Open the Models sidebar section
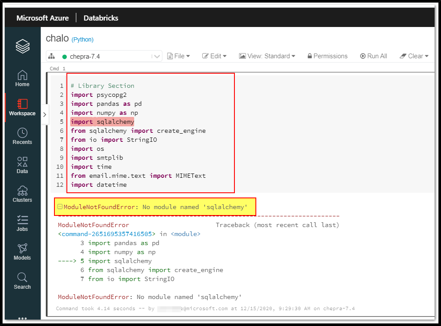Screen dimensions: 441x326 [x=22, y=251]
